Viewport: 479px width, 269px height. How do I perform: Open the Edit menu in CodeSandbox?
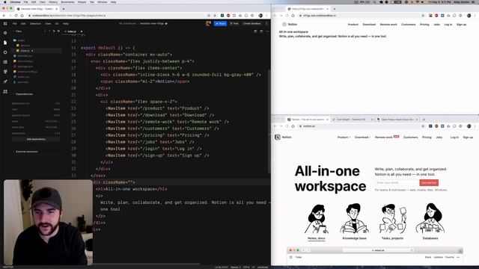pyautogui.click(x=23, y=23)
